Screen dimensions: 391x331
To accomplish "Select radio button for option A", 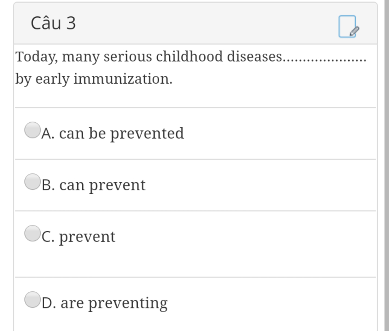I will pyautogui.click(x=32, y=130).
